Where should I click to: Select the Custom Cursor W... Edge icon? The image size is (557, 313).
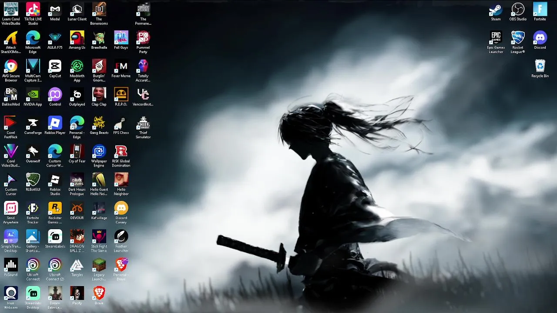[x=55, y=156]
